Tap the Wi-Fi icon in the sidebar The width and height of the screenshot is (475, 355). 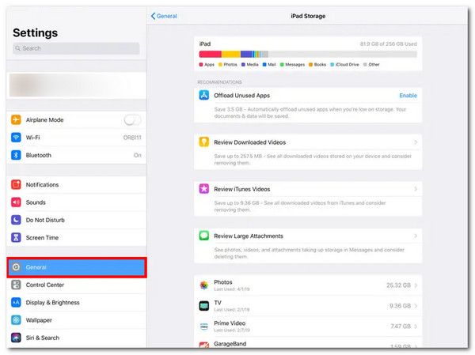(16, 138)
